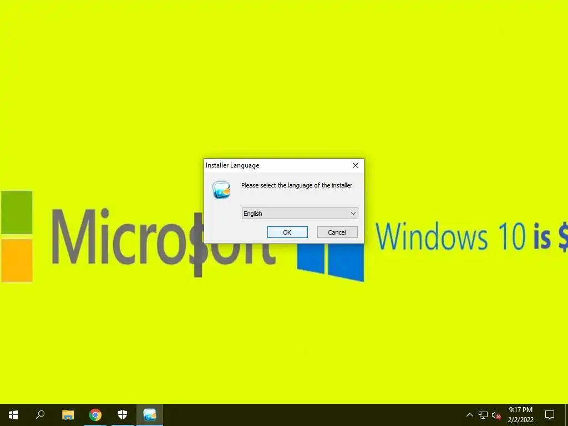Click the installer app icon in dialog
Viewport: 568px width, 426px height.
[221, 190]
